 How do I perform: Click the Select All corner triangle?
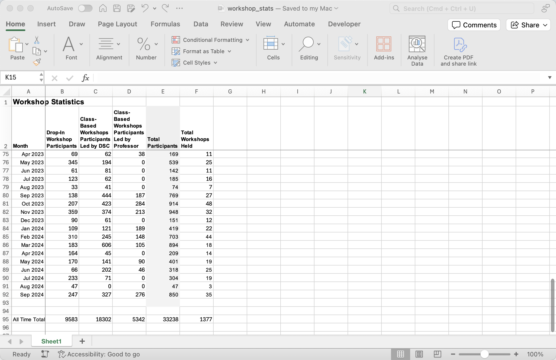pos(6,92)
